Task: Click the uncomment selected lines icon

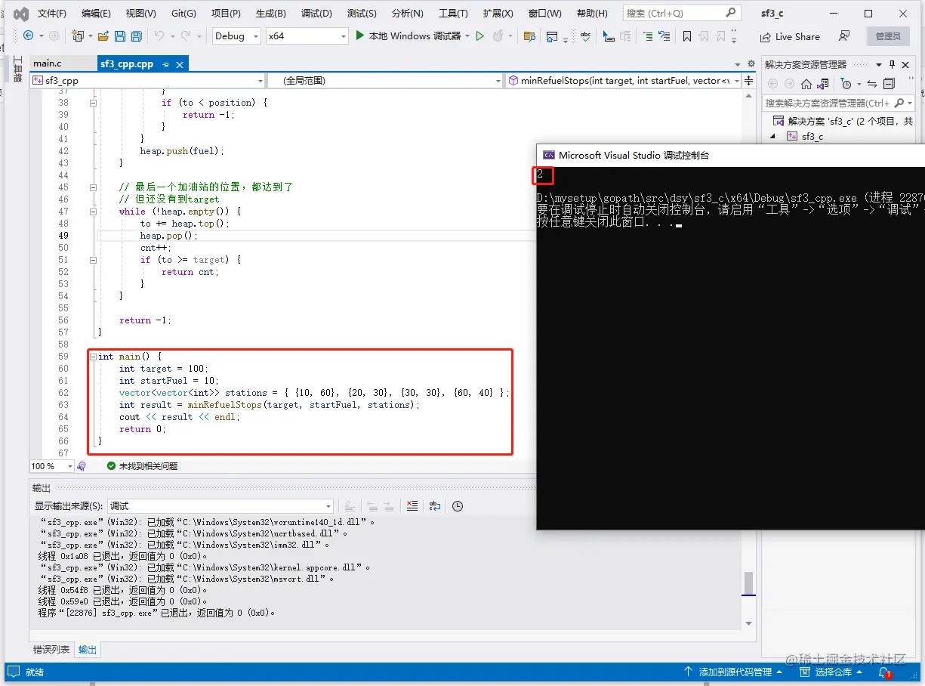Action: coord(664,36)
